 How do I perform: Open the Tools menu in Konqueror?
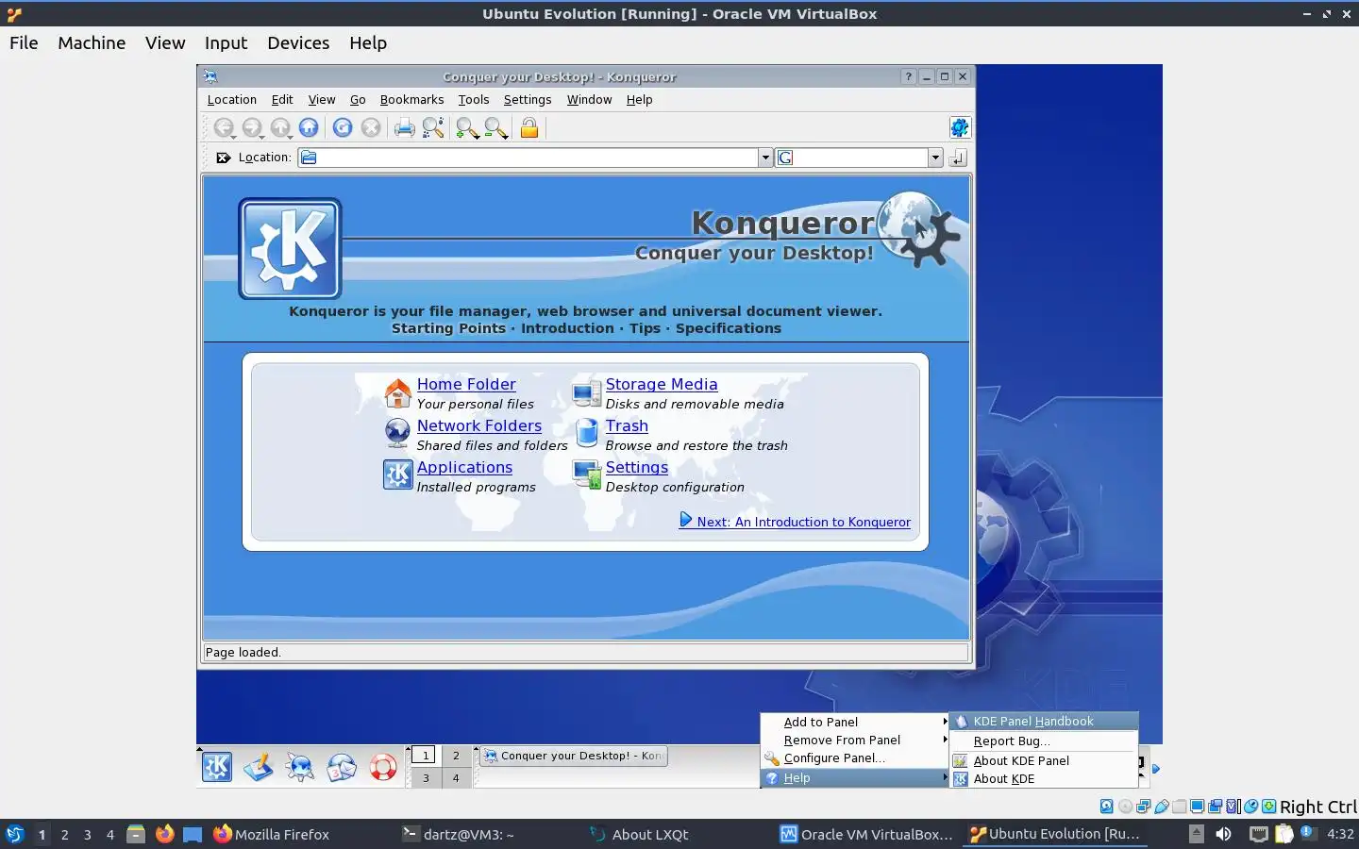pos(474,99)
